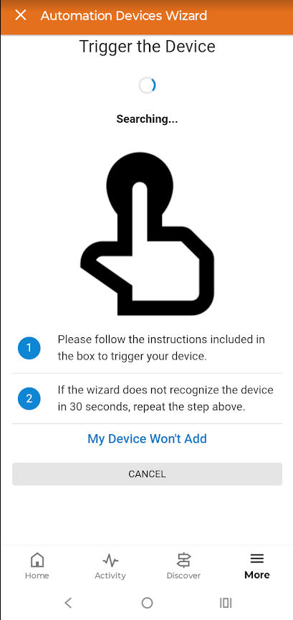Click the blue step 2 circle
The height and width of the screenshot is (620, 293).
29,398
